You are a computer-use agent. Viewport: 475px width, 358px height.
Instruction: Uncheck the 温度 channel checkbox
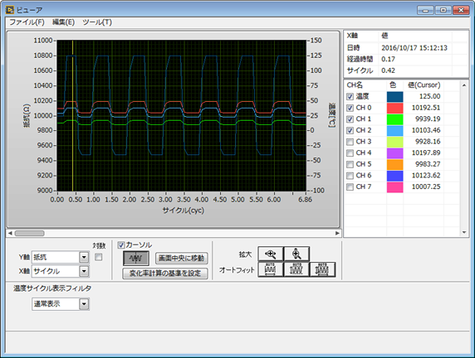point(350,96)
